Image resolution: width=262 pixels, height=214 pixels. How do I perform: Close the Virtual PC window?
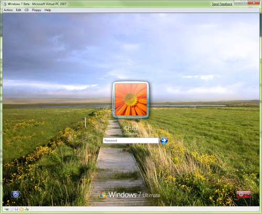point(254,3)
